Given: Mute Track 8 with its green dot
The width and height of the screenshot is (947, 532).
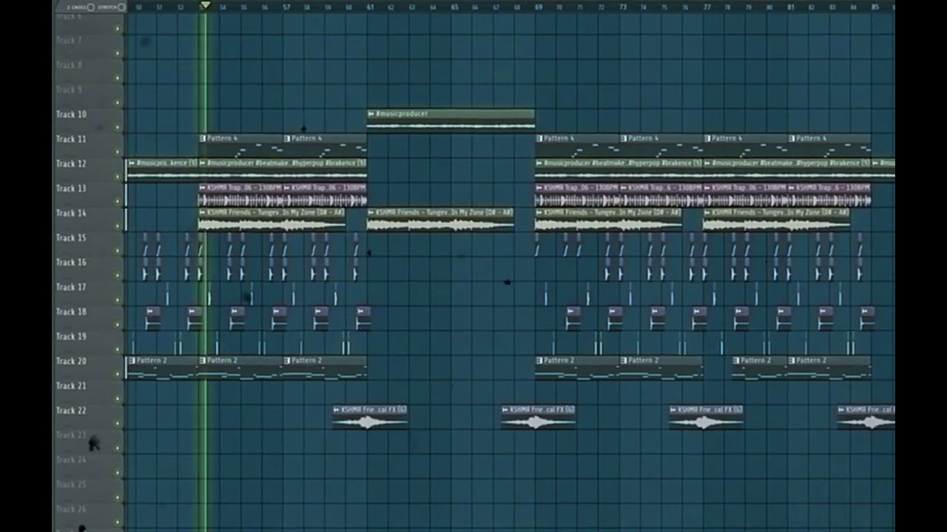Looking at the screenshot, I should click(117, 78).
